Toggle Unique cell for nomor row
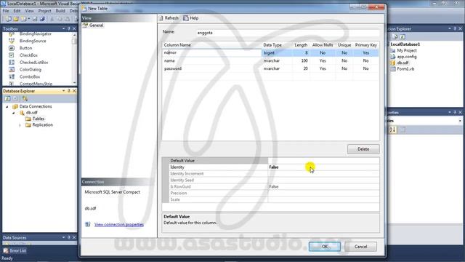Image resolution: width=465 pixels, height=262 pixels. click(344, 52)
